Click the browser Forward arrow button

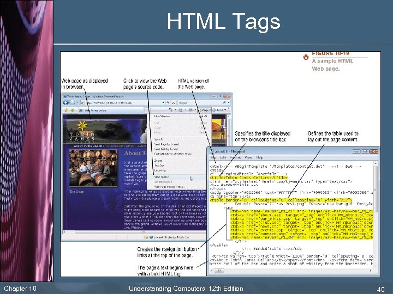pos(72,102)
